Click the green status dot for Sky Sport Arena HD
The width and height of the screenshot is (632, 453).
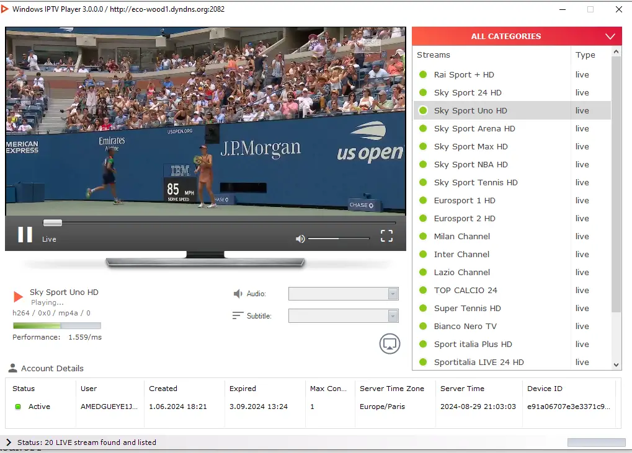tap(423, 128)
